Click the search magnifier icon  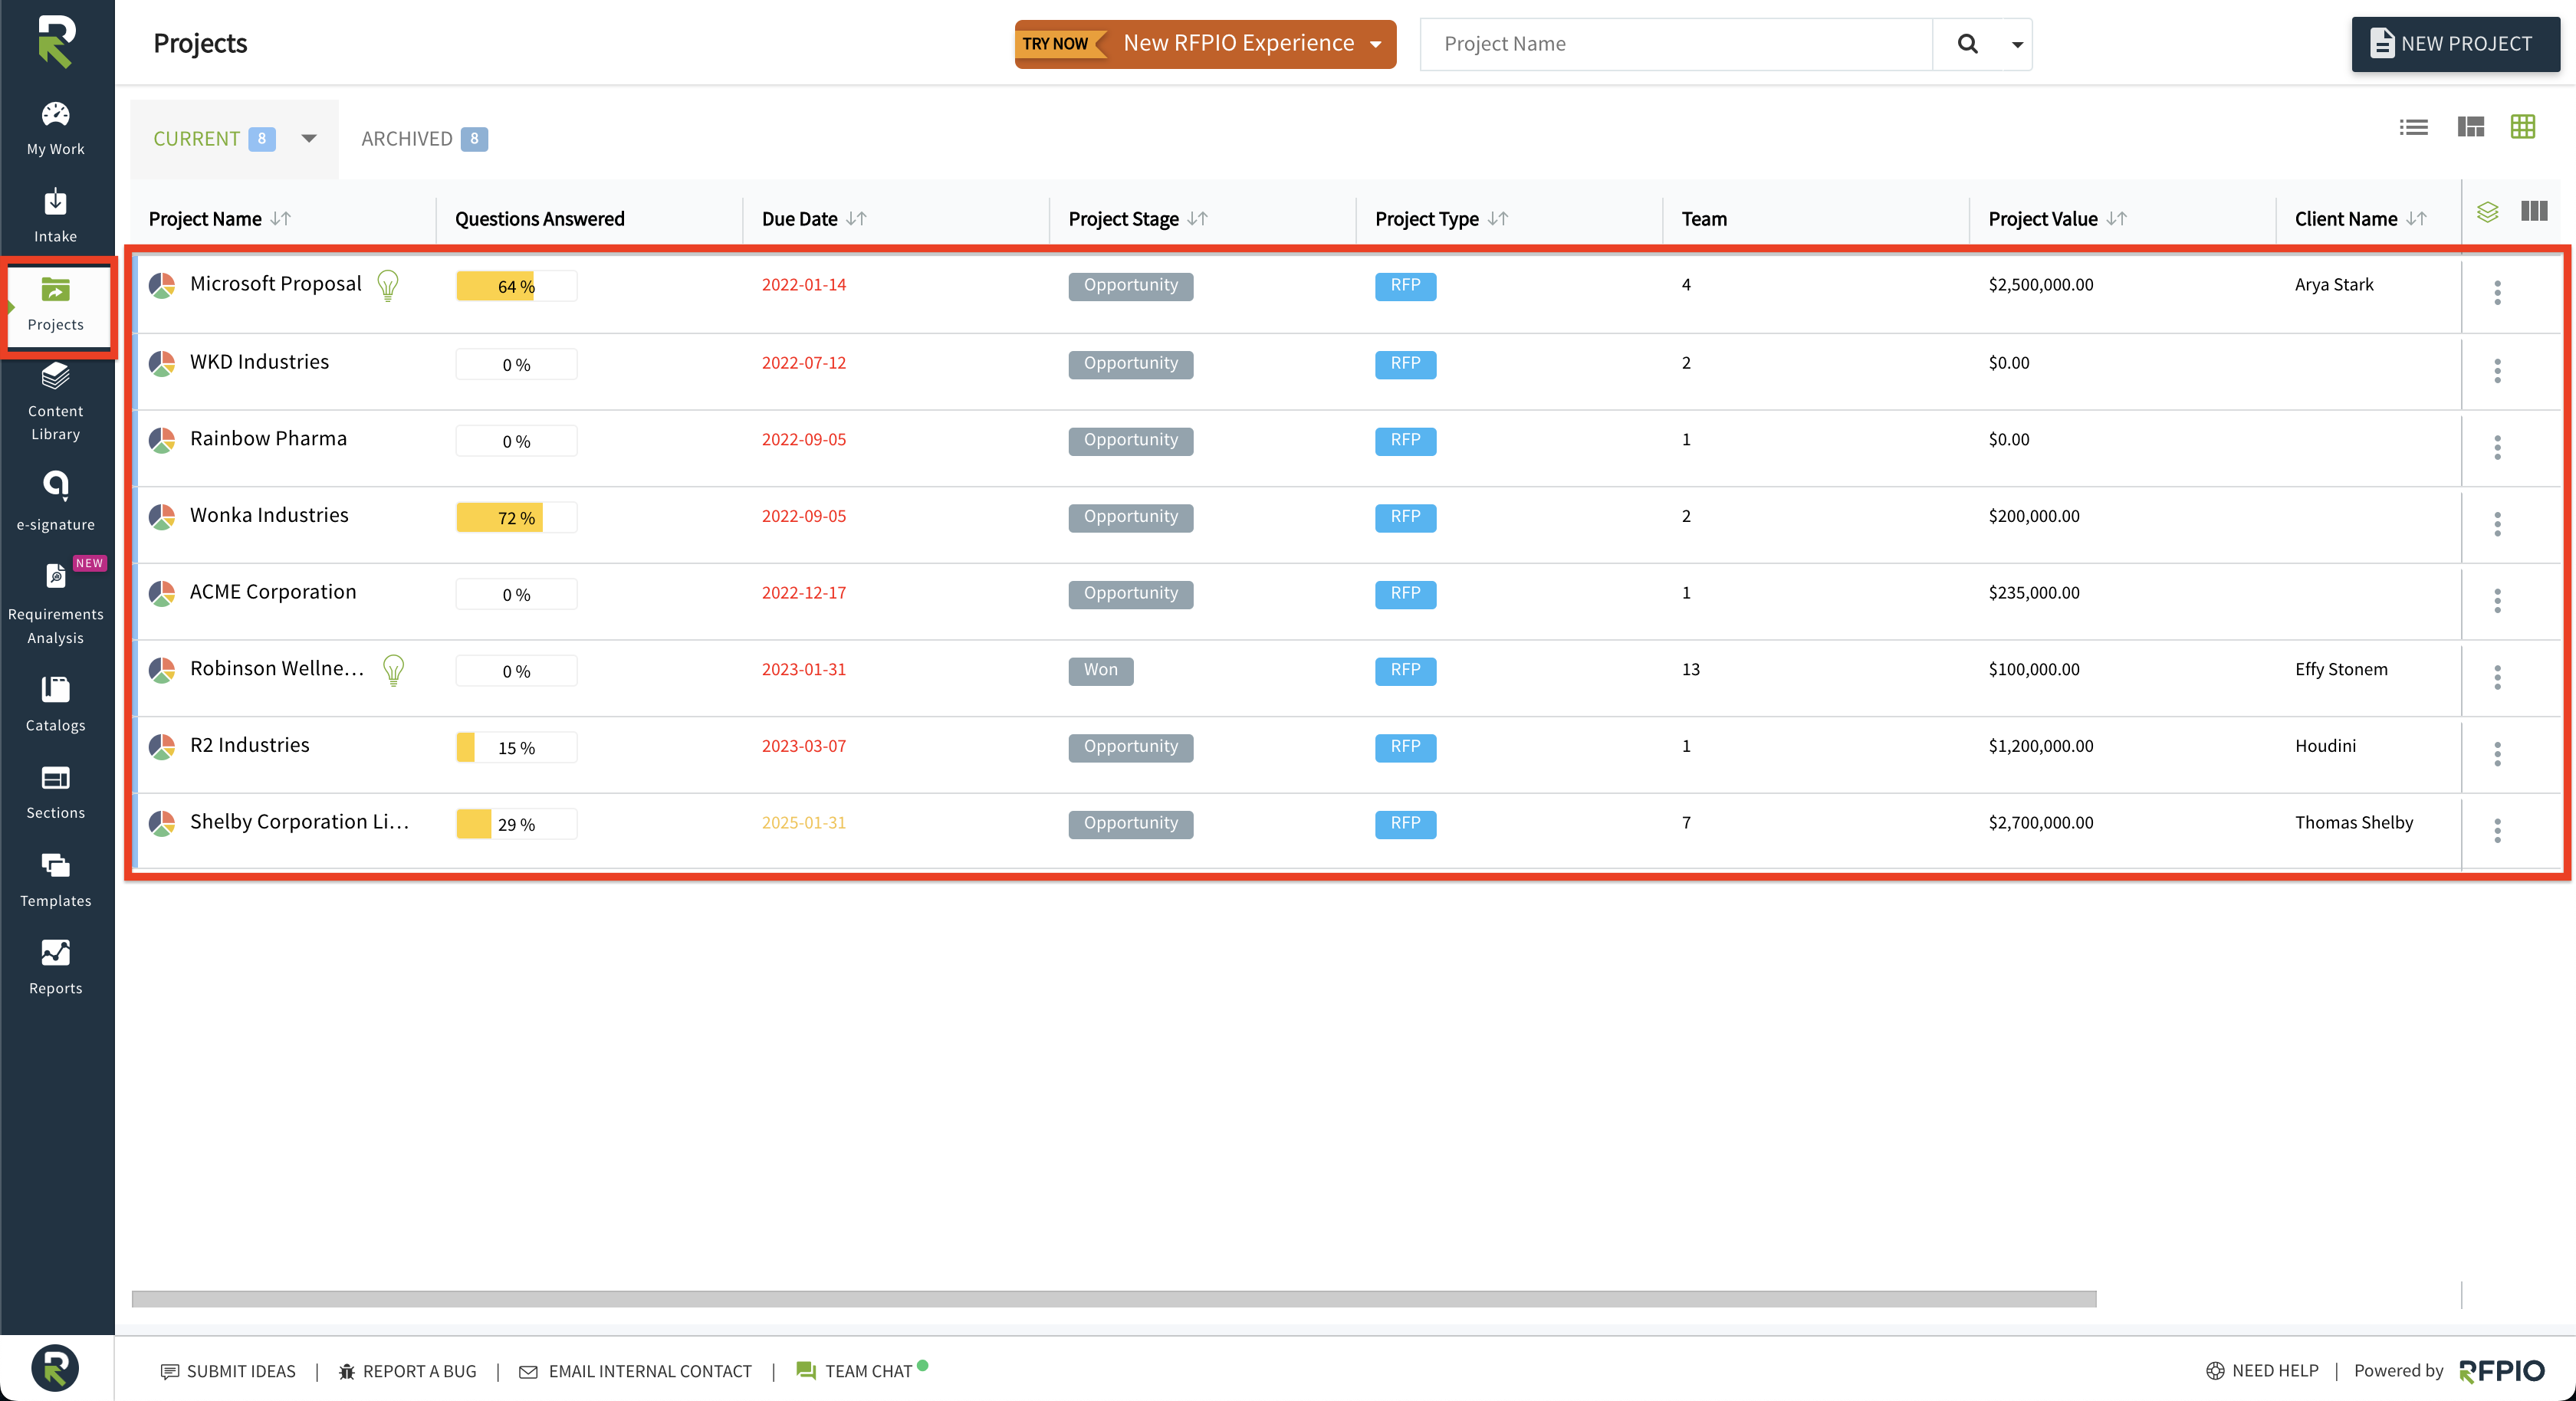click(x=1967, y=44)
